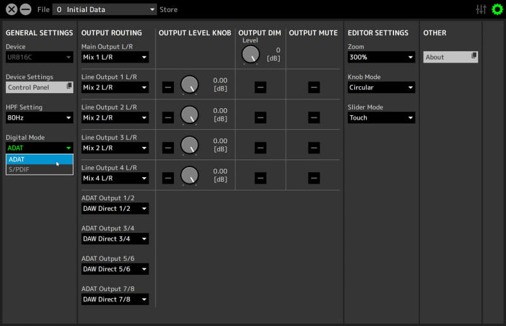Toggle Line Output 4 mute button
Viewport: 506px width, 326px height.
314,178
